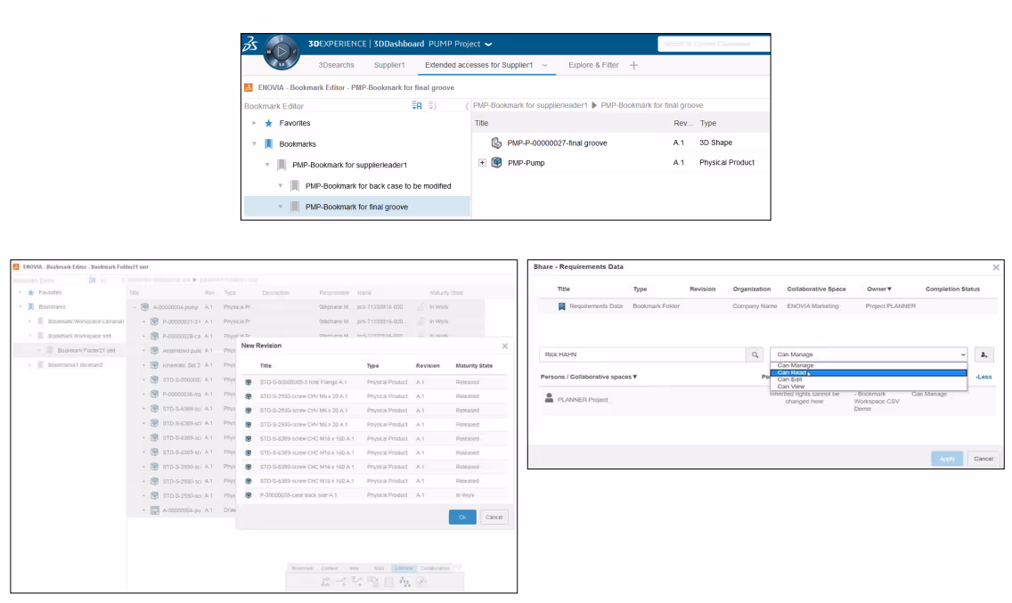
Task: Sort Persons / Collaborative spaces column
Action: [589, 377]
